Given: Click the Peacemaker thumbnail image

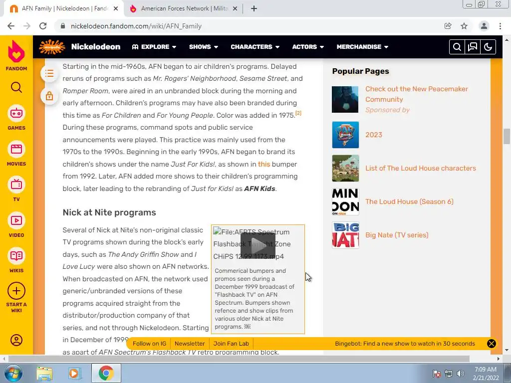Looking at the screenshot, I should 345,99.
